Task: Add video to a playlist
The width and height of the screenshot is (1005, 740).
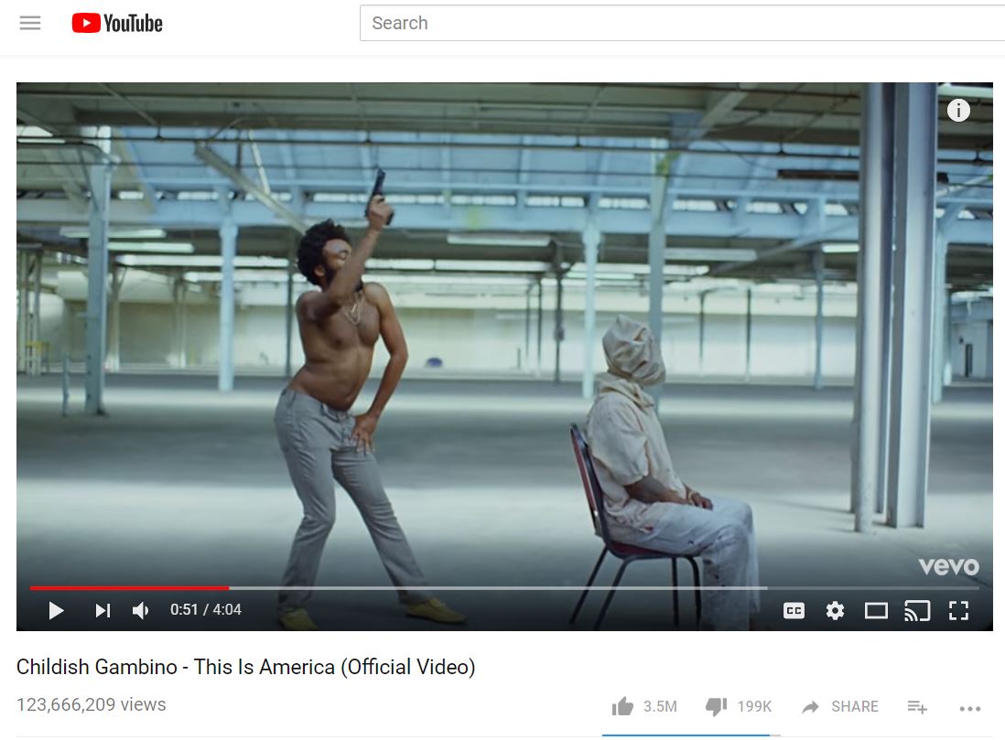Action: pyautogui.click(x=917, y=706)
